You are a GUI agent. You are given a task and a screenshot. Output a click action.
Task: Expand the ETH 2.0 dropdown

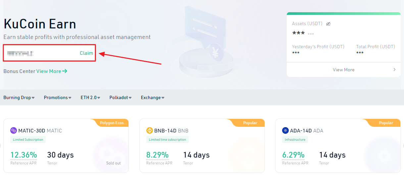click(90, 97)
